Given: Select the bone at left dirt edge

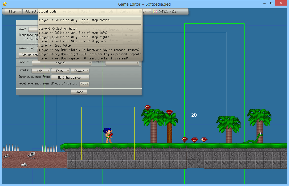Looking at the screenshot, I should (7, 156).
